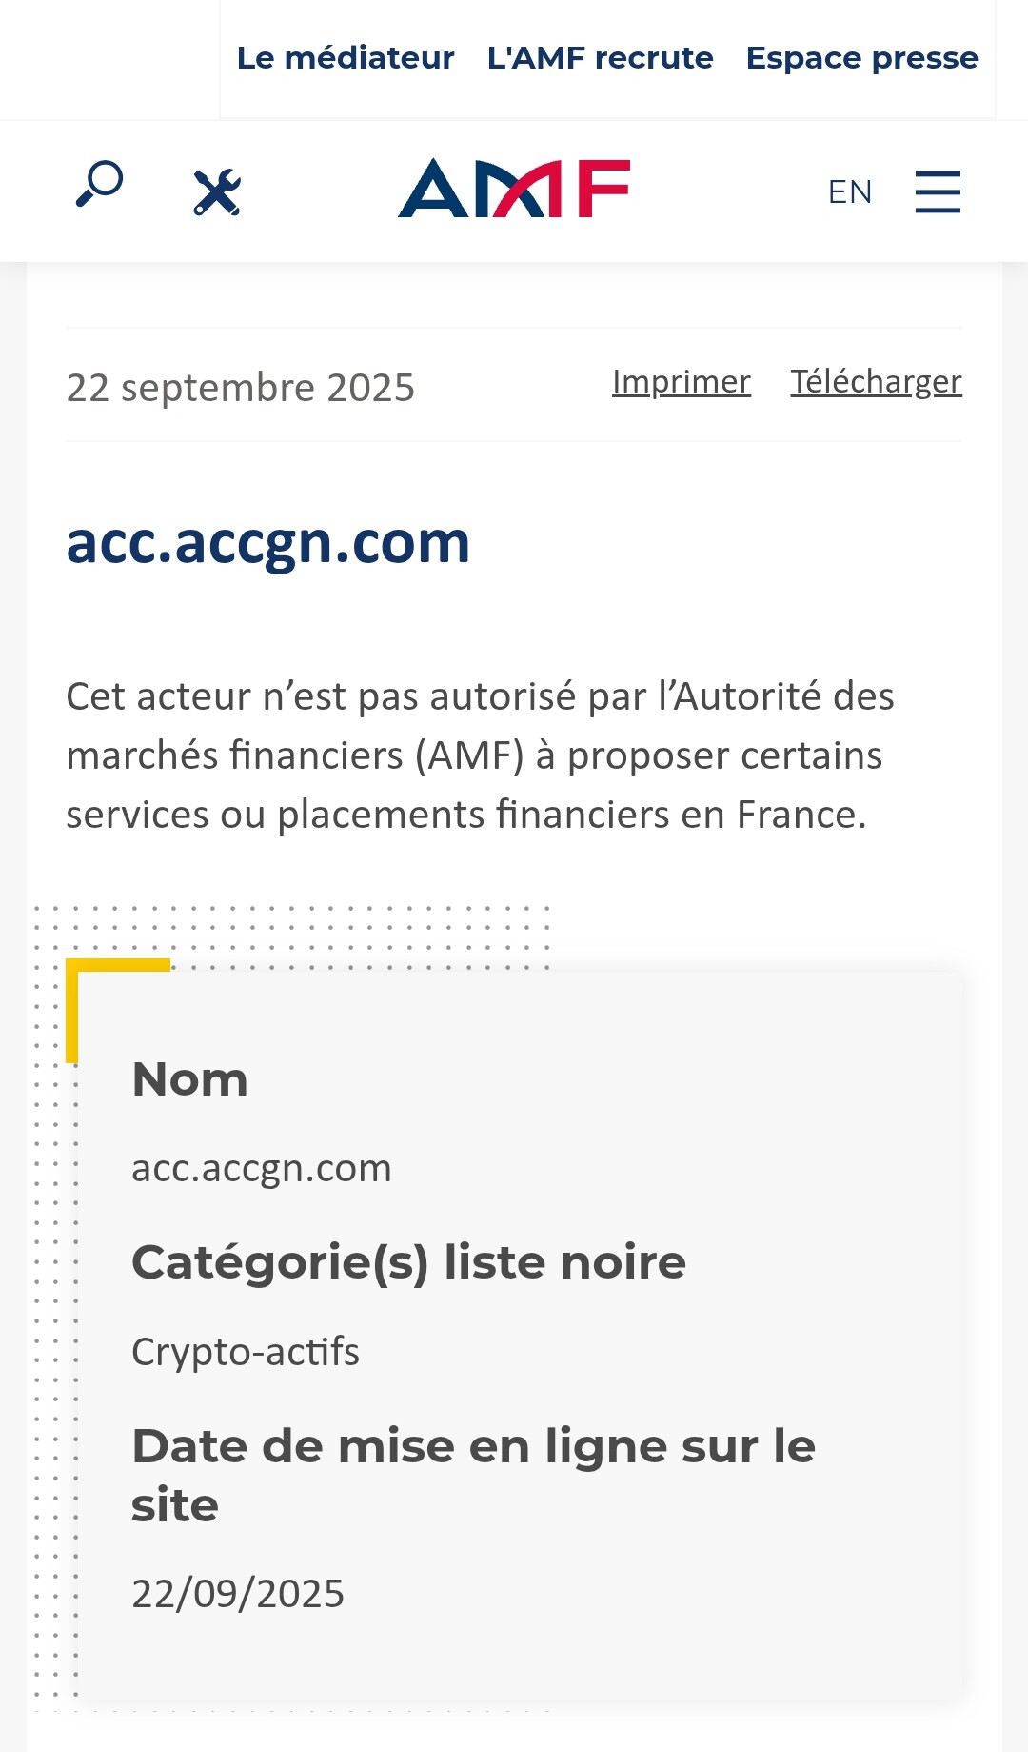1028x1752 pixels.
Task: Switch language to EN
Action: coord(849,192)
